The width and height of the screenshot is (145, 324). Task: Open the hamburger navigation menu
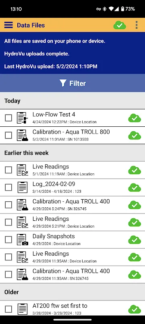(8, 25)
